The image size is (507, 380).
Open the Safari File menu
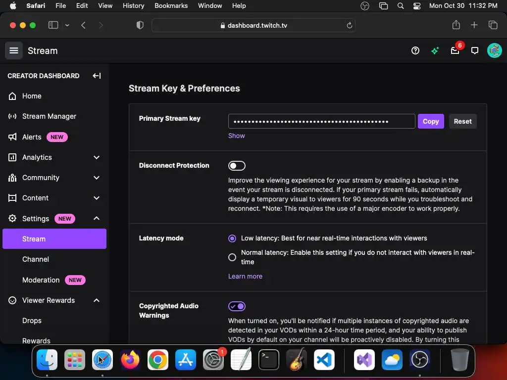pyautogui.click(x=60, y=5)
